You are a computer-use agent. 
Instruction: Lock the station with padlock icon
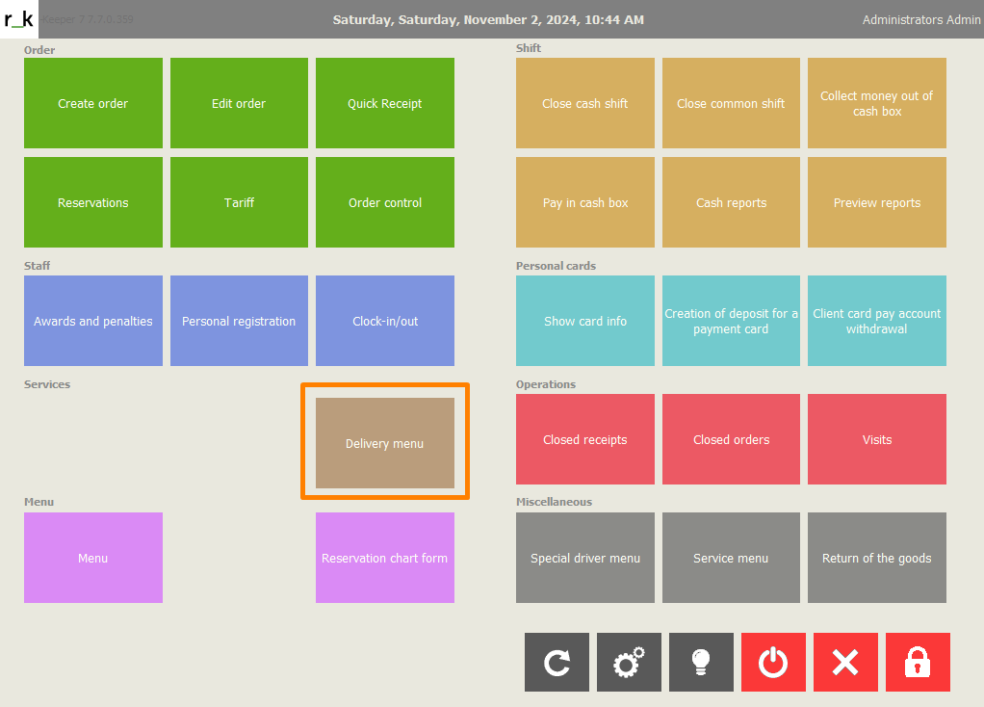(918, 662)
